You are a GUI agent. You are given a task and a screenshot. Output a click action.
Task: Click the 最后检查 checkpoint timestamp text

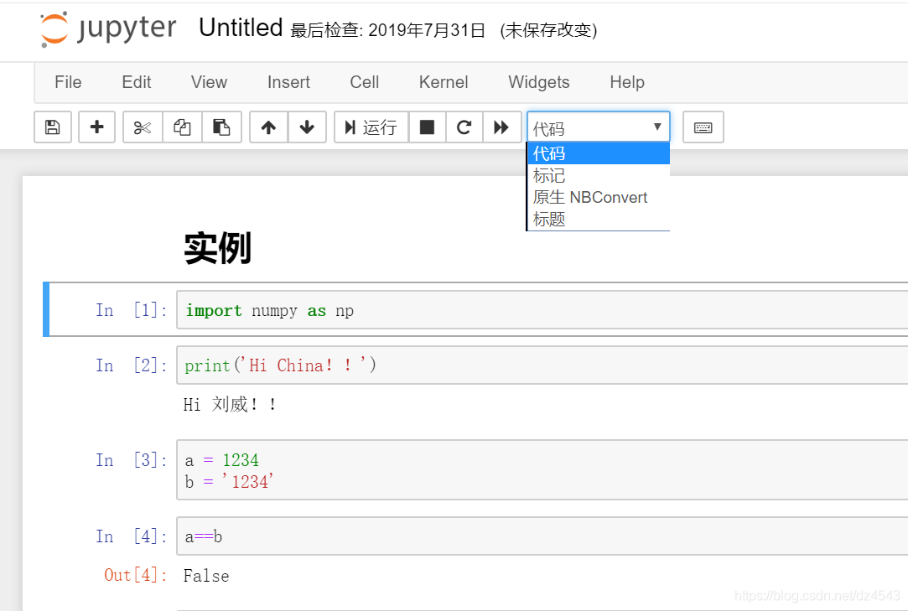[387, 30]
